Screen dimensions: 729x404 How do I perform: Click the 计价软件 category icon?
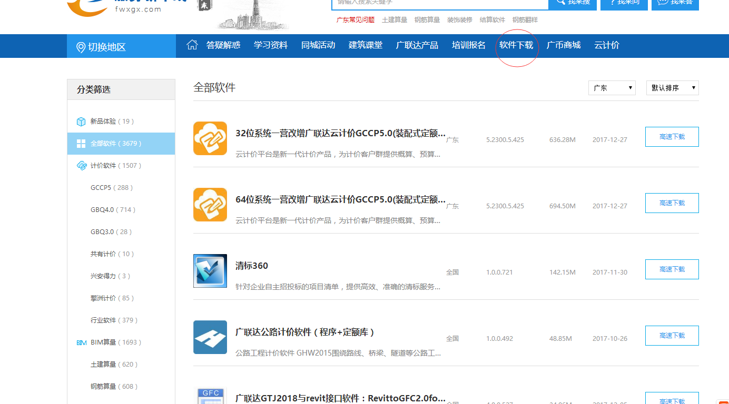[81, 166]
